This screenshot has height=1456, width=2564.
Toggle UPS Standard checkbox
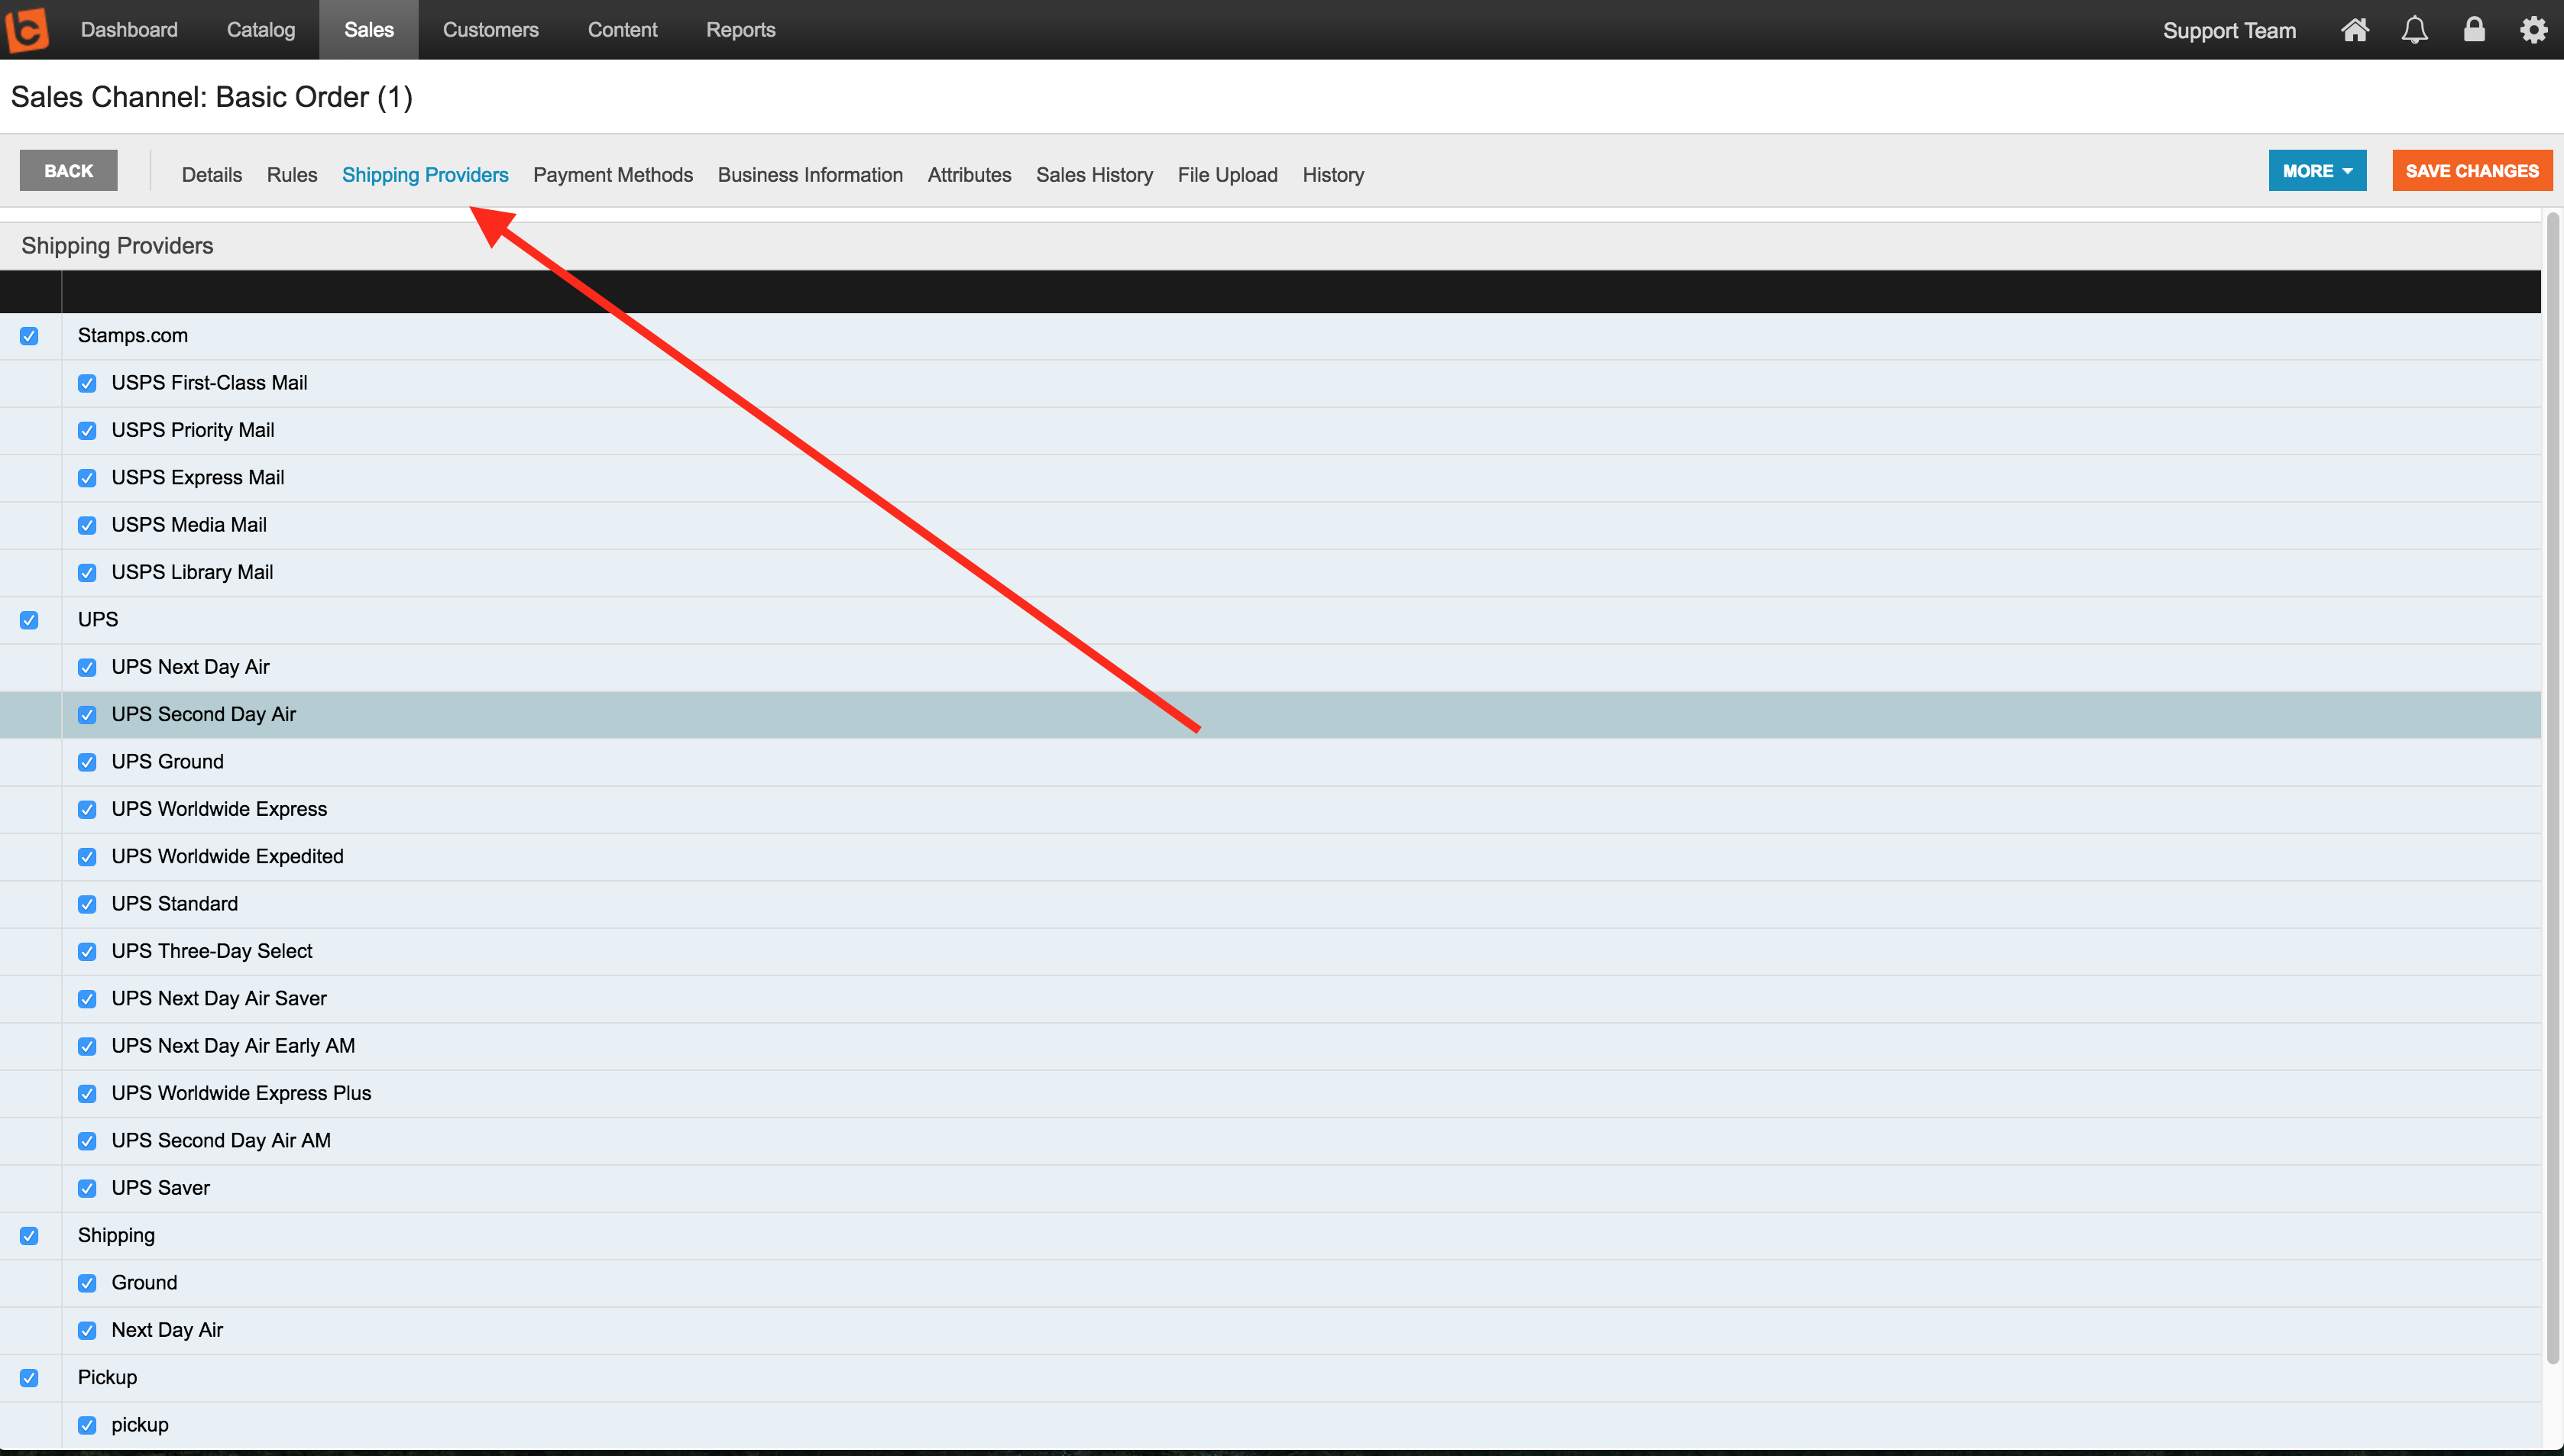click(x=87, y=904)
